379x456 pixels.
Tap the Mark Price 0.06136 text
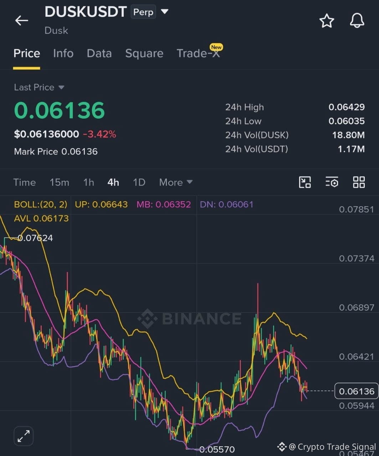pyautogui.click(x=56, y=152)
